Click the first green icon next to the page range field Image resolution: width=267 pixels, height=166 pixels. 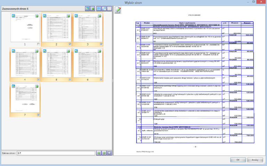point(99,153)
